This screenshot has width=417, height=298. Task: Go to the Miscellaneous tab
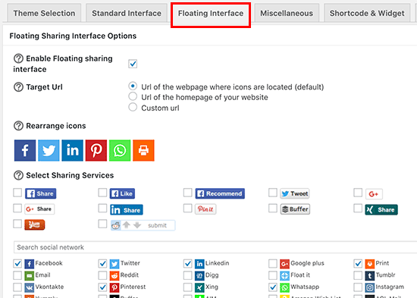[287, 13]
